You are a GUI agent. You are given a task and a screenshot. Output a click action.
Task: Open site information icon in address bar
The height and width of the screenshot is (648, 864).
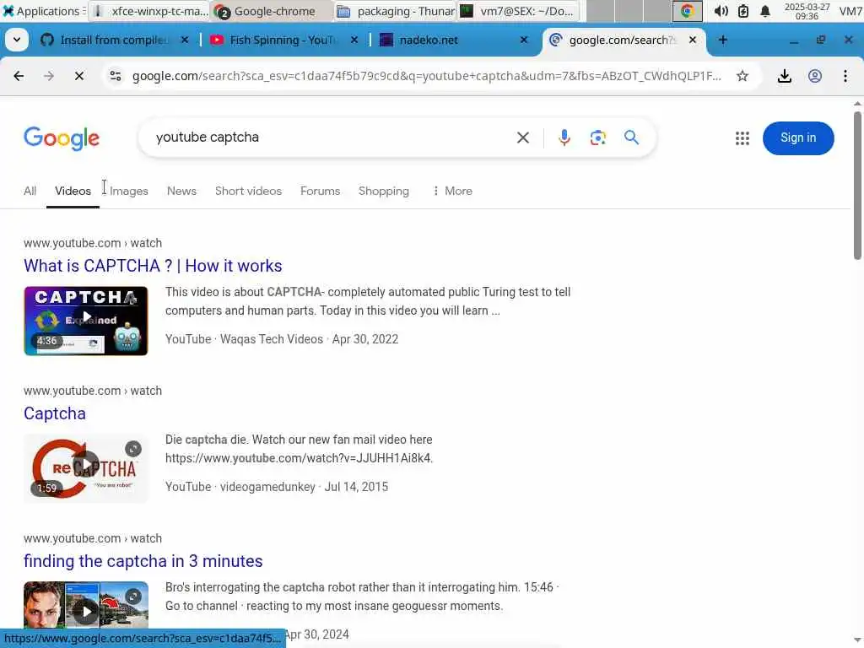coord(115,76)
